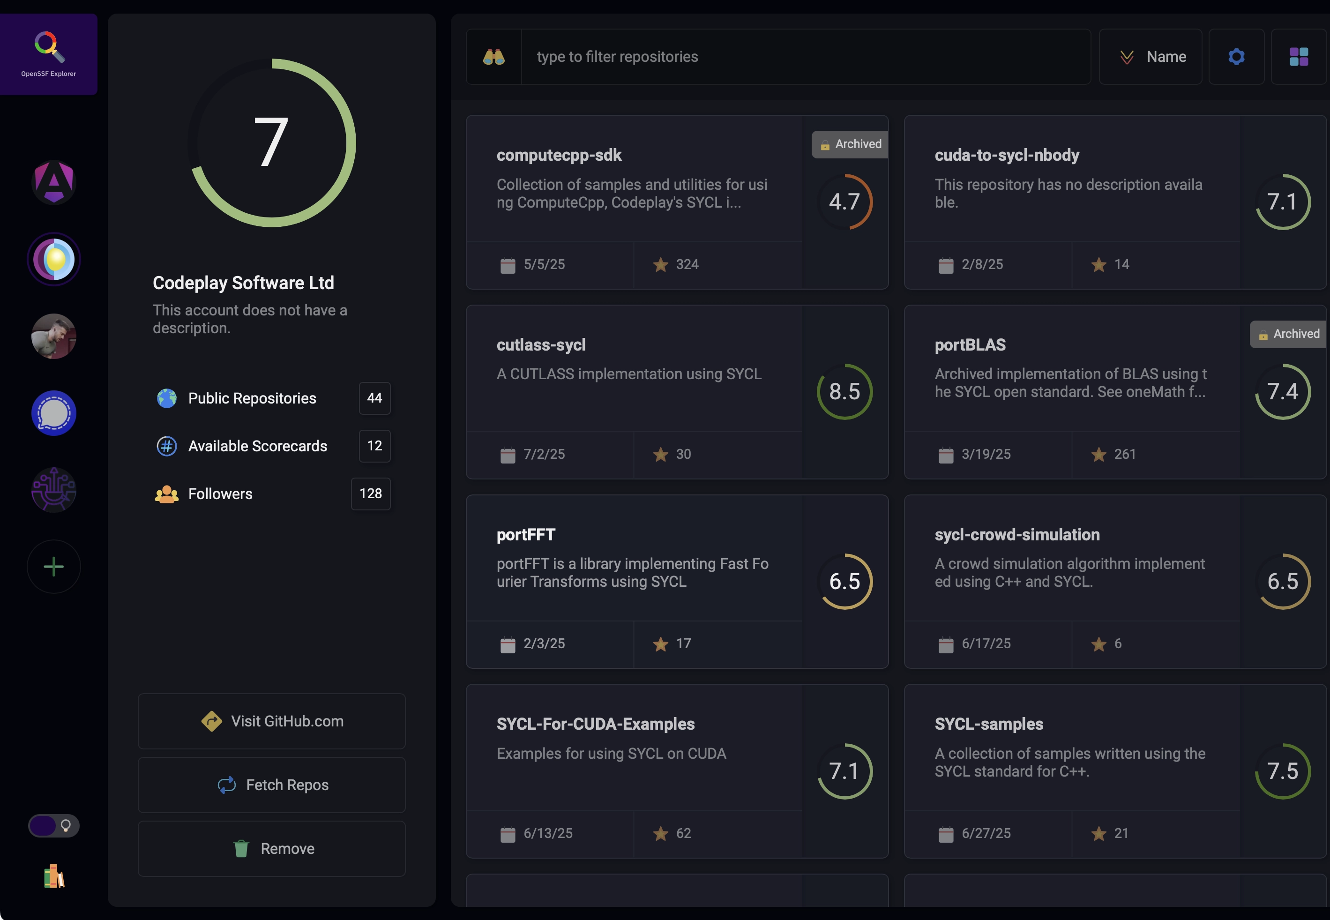Click the Available Scorecards count 12
The image size is (1330, 920).
374,446
